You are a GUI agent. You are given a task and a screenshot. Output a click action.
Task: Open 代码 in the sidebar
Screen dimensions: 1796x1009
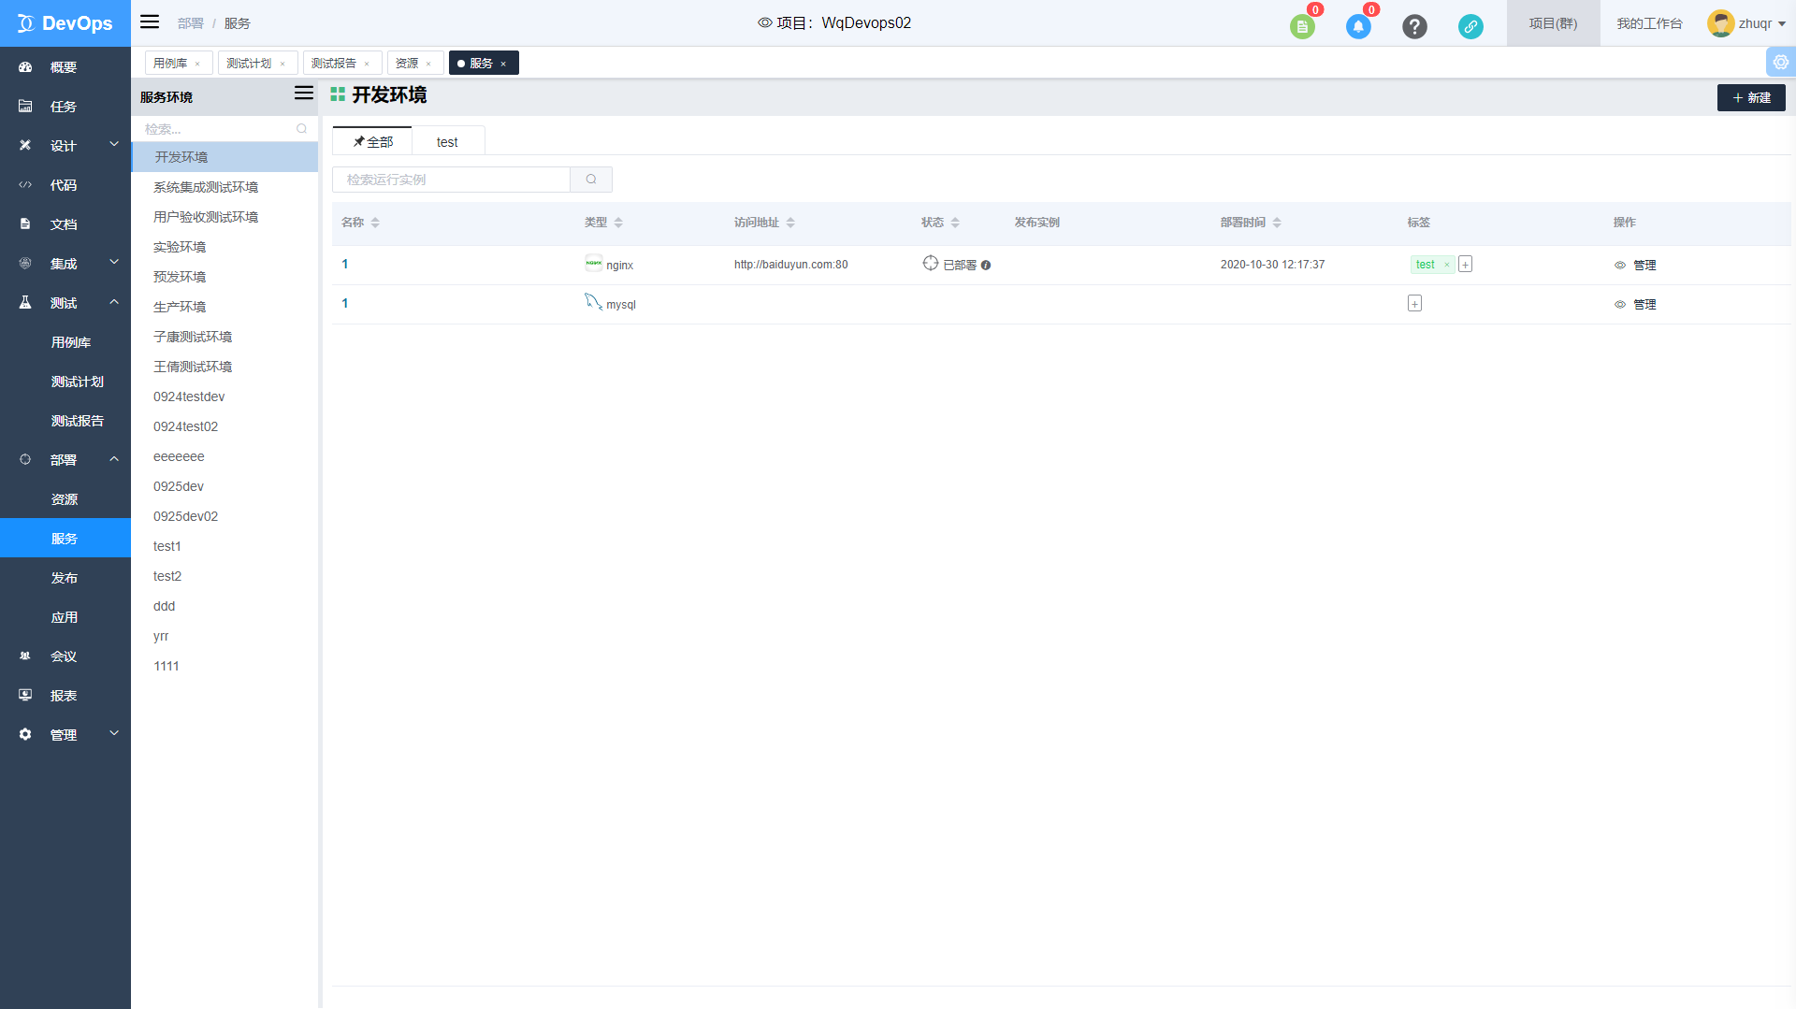(x=65, y=185)
